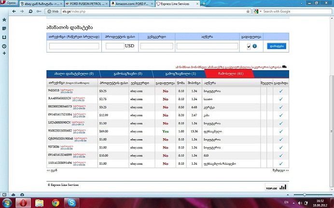Click the Search with Google field
Screen dimensions: 334x208
[x=297, y=12]
